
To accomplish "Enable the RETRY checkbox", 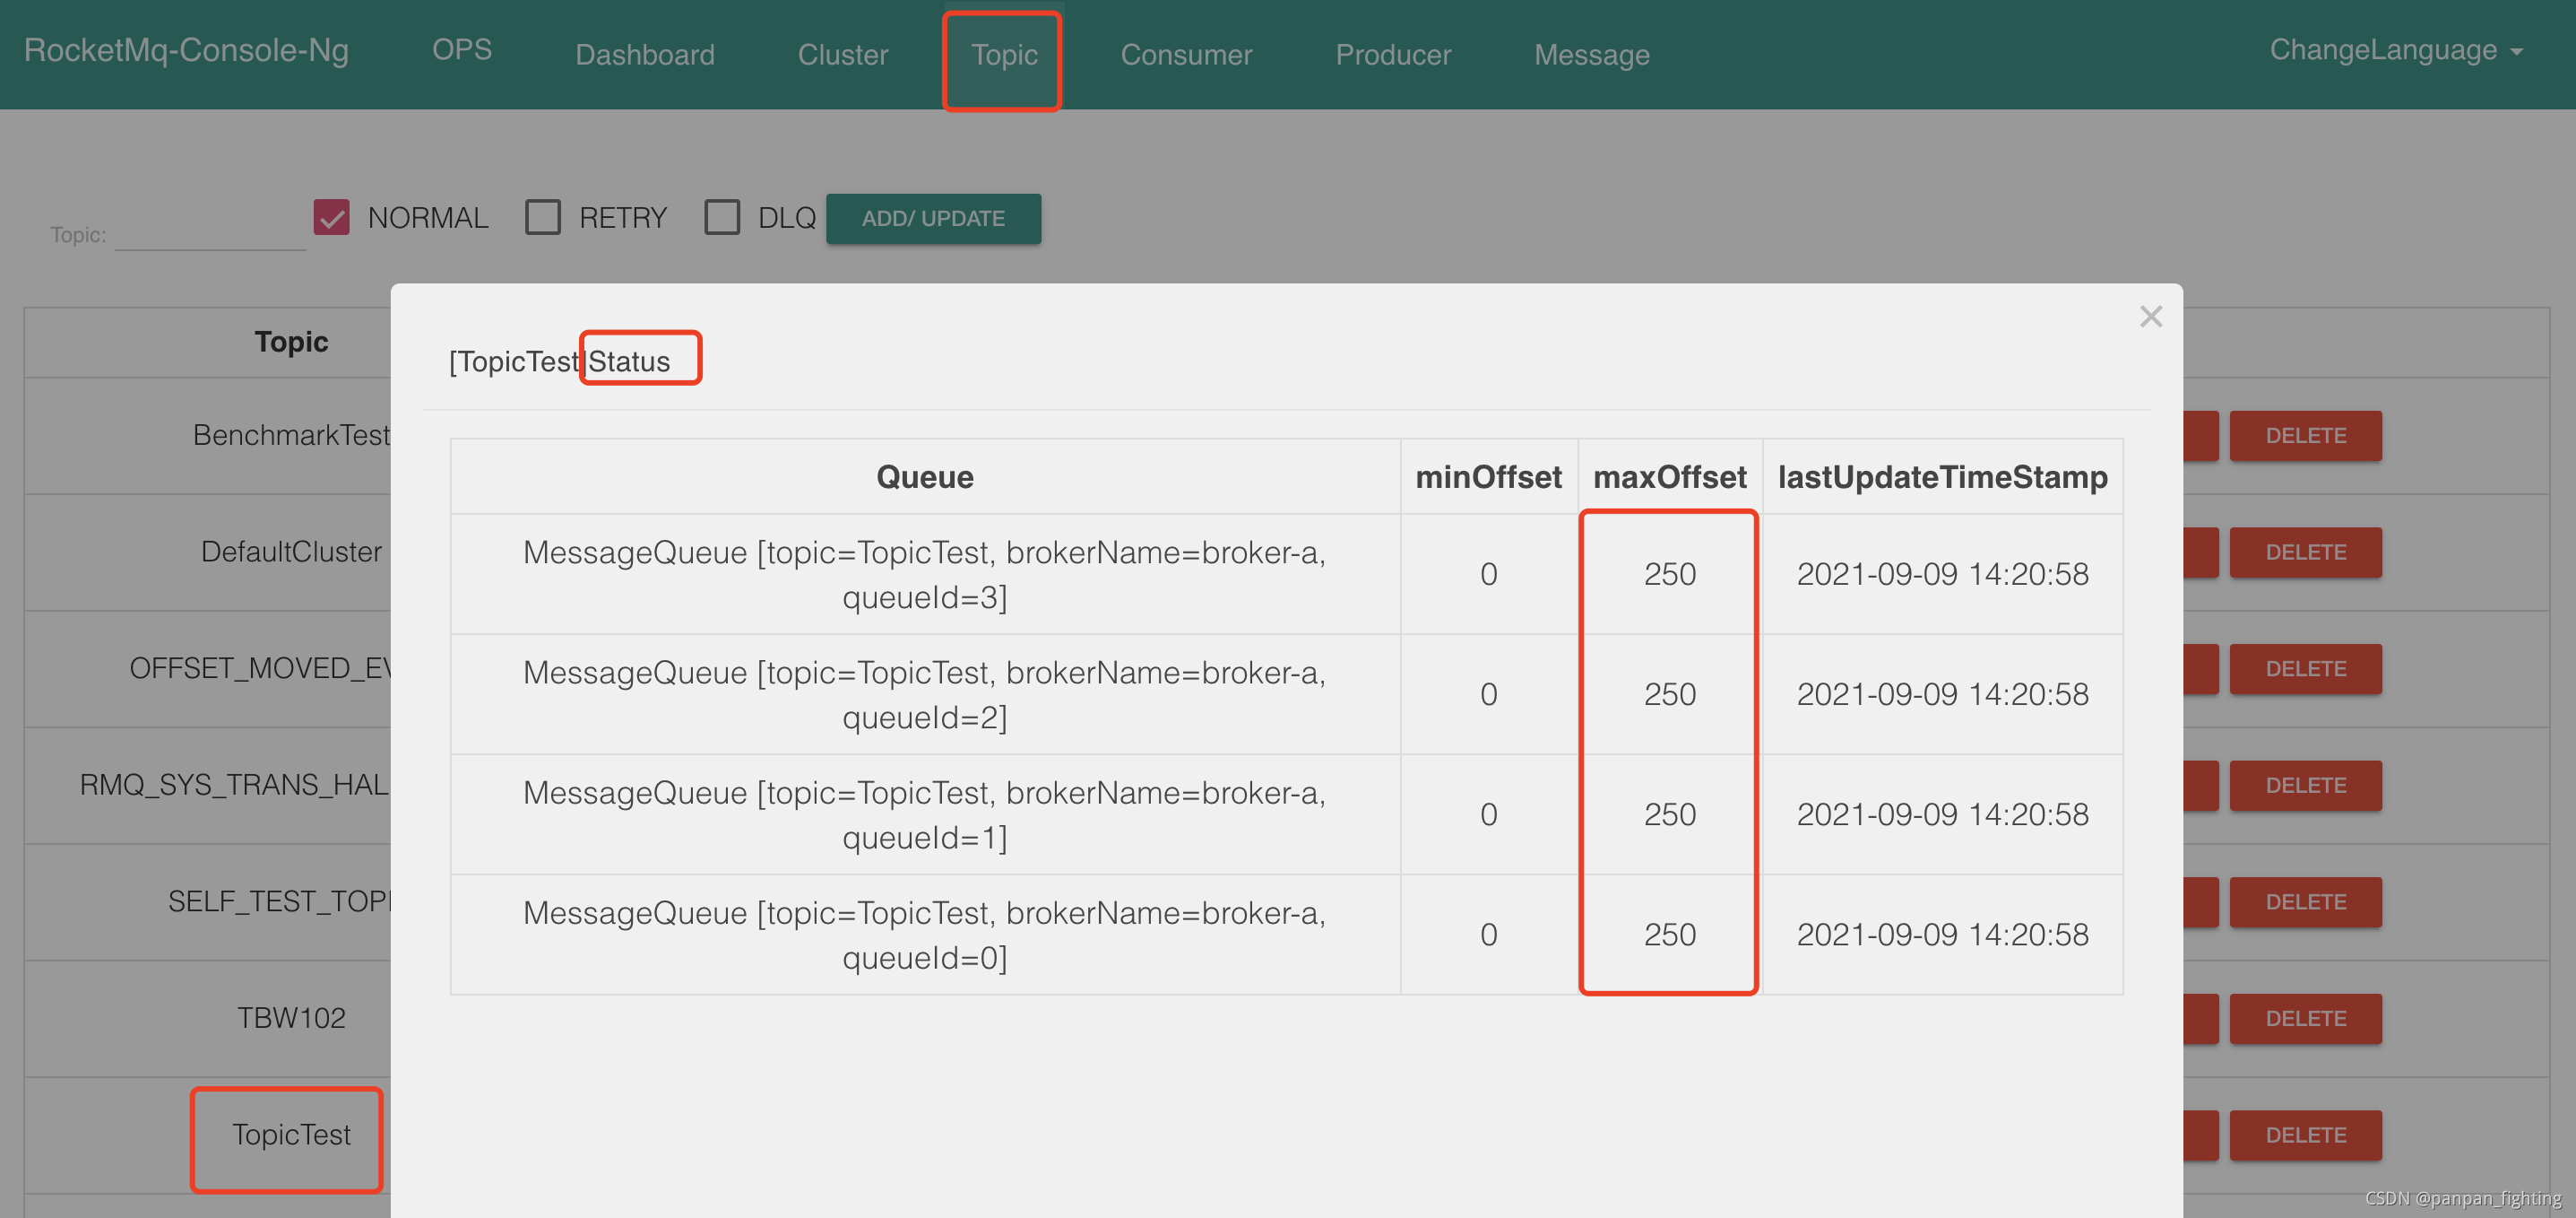I will click(543, 217).
